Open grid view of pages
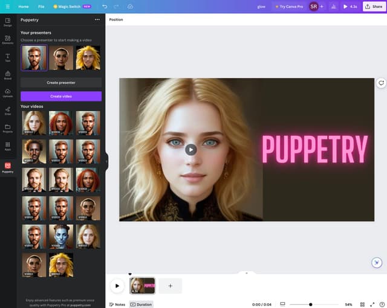 (x=362, y=304)
